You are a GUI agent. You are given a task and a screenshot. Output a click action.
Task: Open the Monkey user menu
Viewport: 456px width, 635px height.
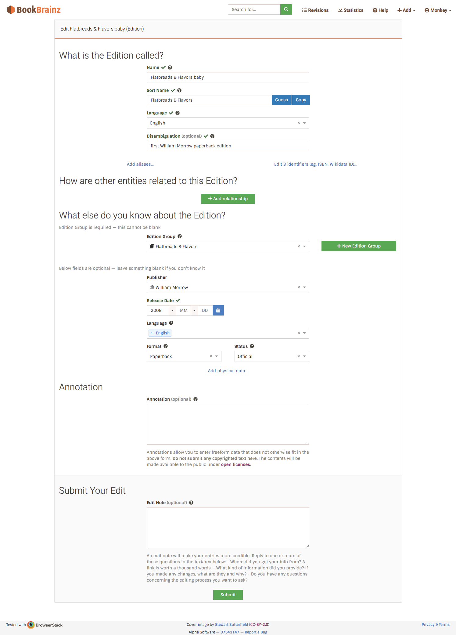click(x=438, y=10)
